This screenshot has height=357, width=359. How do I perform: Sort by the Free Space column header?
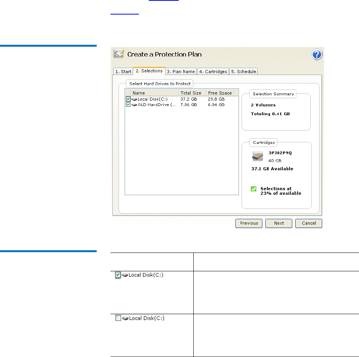[x=220, y=93]
